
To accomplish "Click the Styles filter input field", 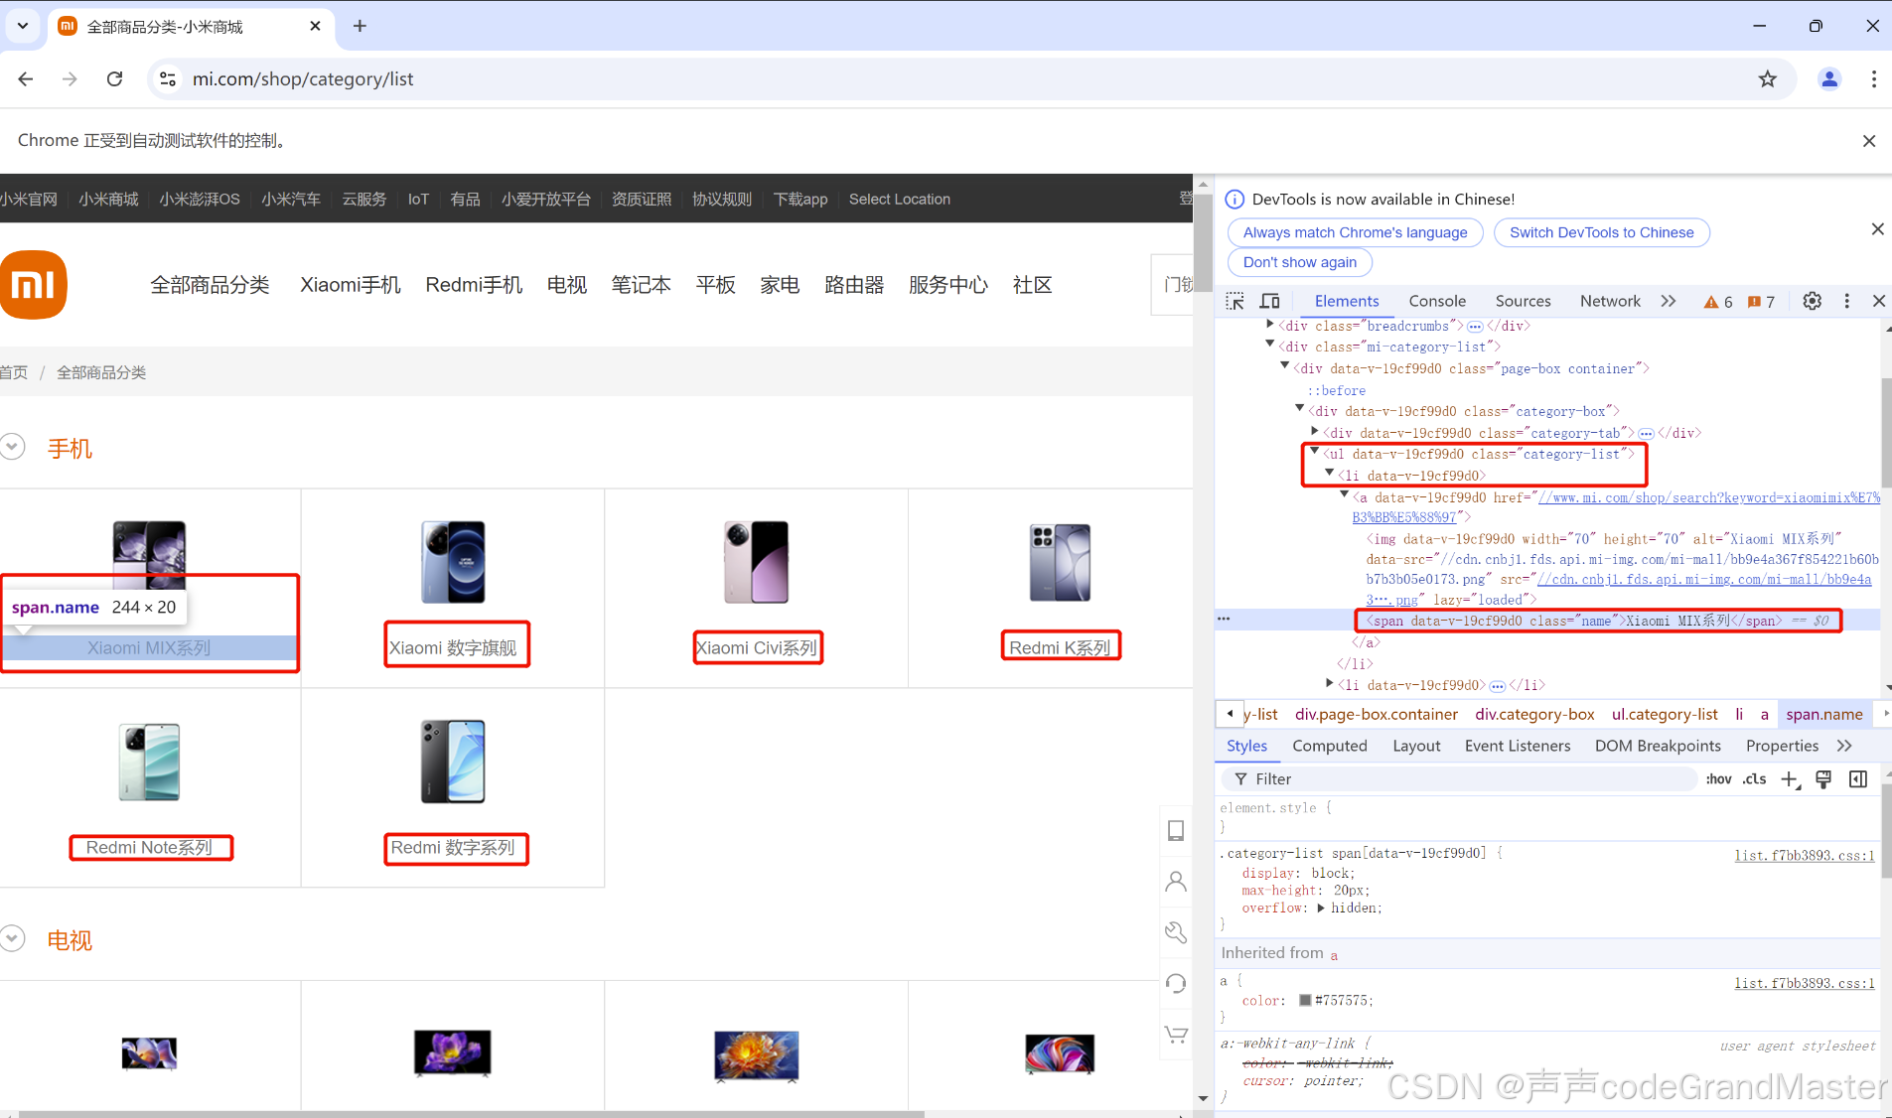I will [1460, 779].
